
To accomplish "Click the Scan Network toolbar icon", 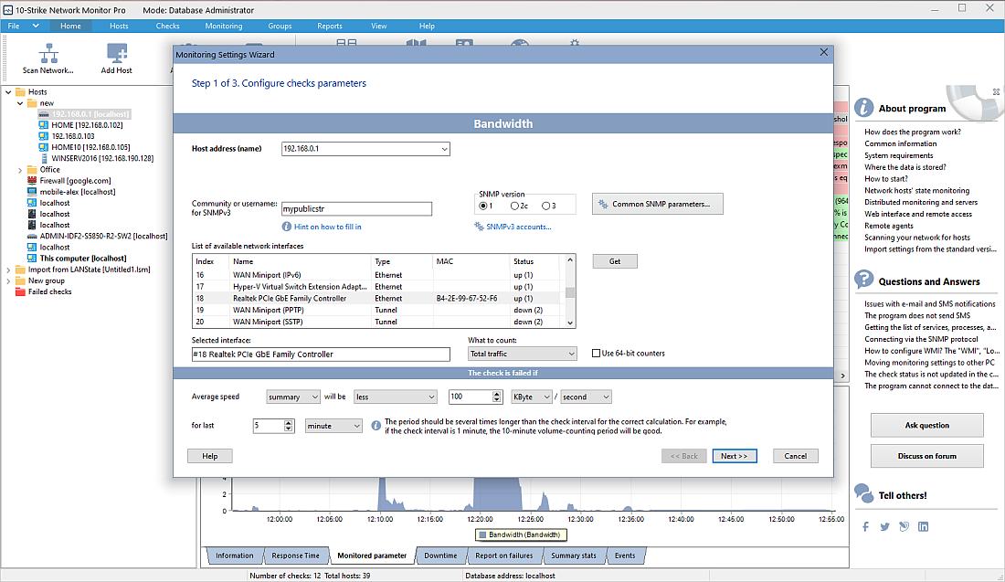I will coord(48,54).
